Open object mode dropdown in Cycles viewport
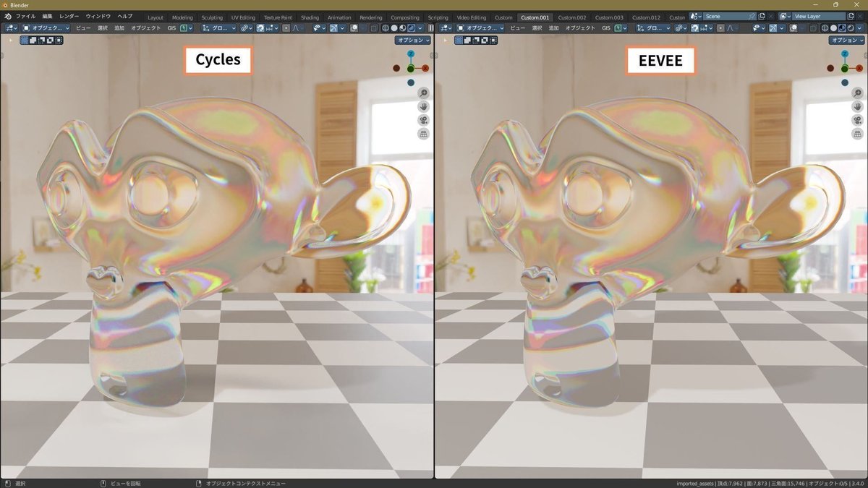The image size is (868, 488). point(46,28)
